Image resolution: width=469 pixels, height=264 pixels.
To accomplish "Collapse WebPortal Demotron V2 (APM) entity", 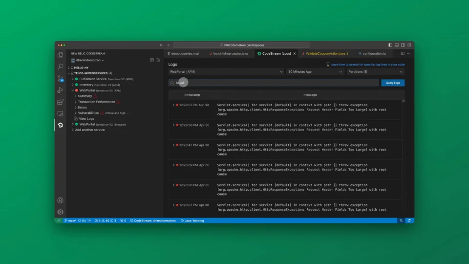I will click(73, 90).
